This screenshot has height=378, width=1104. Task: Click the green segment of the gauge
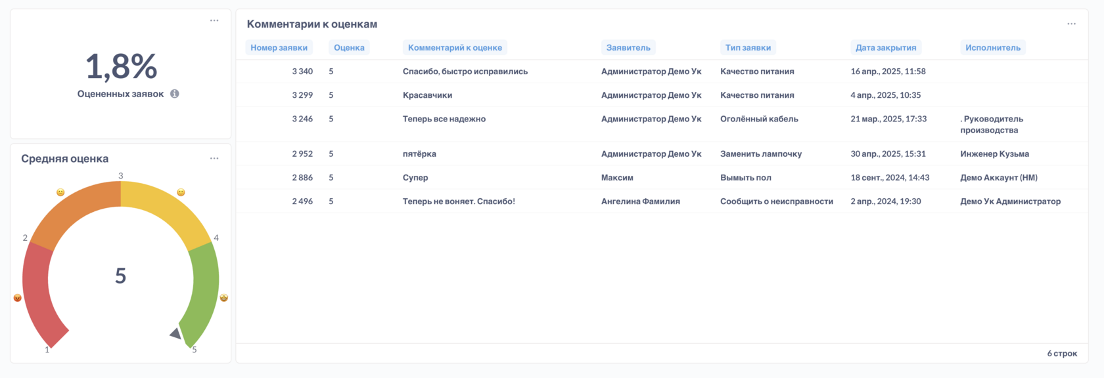point(204,289)
